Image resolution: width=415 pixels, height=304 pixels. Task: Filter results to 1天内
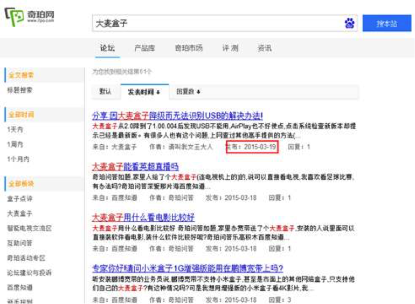15,130
